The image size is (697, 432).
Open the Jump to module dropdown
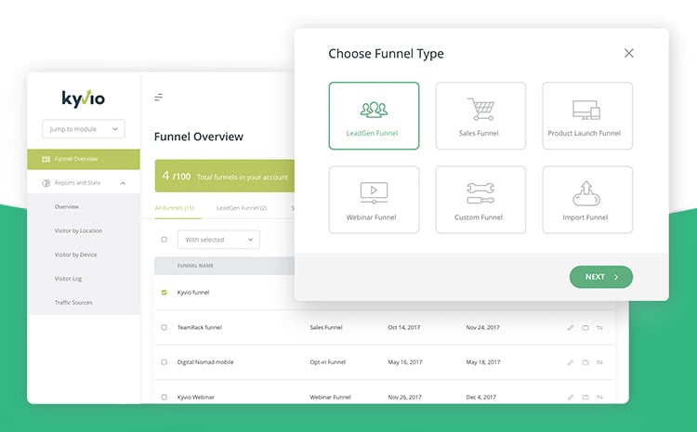click(x=83, y=129)
